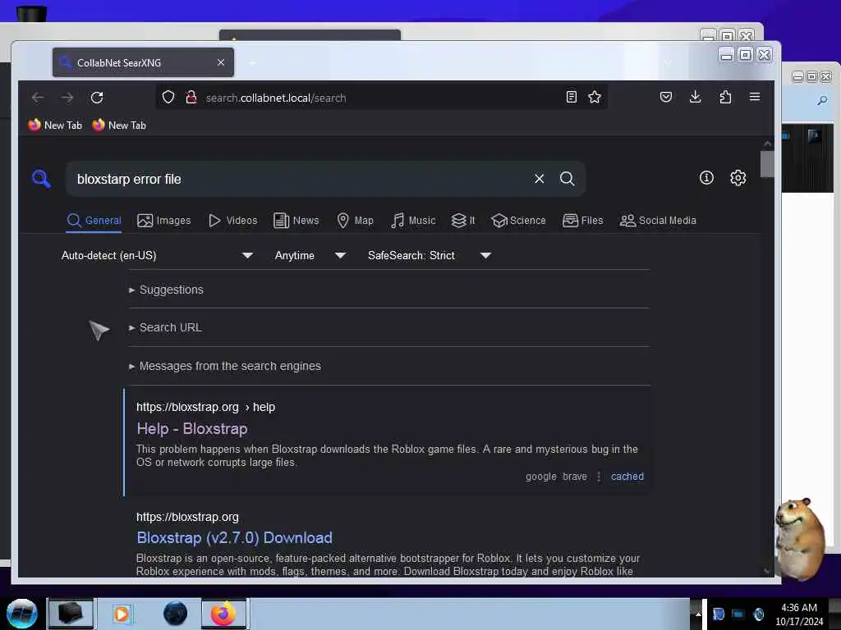Close the CollabNet SearXNG tab
Screen dimensions: 841x630
click(x=221, y=62)
